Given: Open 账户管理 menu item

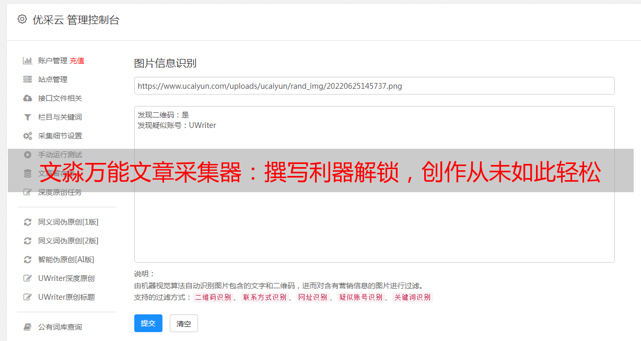Looking at the screenshot, I should pyautogui.click(x=53, y=61).
